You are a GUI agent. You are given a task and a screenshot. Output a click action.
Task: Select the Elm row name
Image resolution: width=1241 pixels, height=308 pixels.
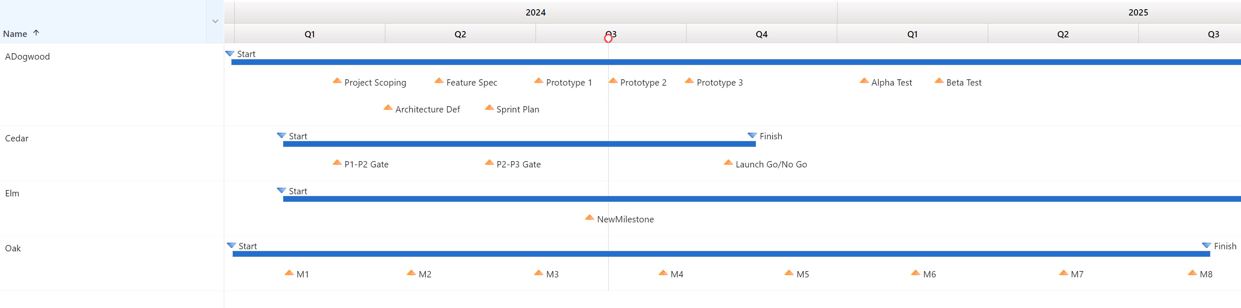pyautogui.click(x=13, y=193)
